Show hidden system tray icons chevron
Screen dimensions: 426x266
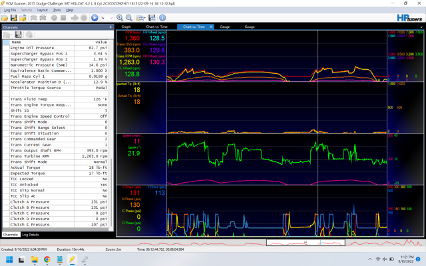click(370, 259)
